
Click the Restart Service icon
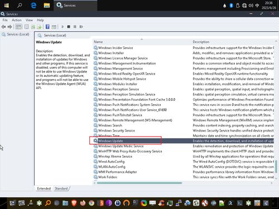[x=81, y=27]
